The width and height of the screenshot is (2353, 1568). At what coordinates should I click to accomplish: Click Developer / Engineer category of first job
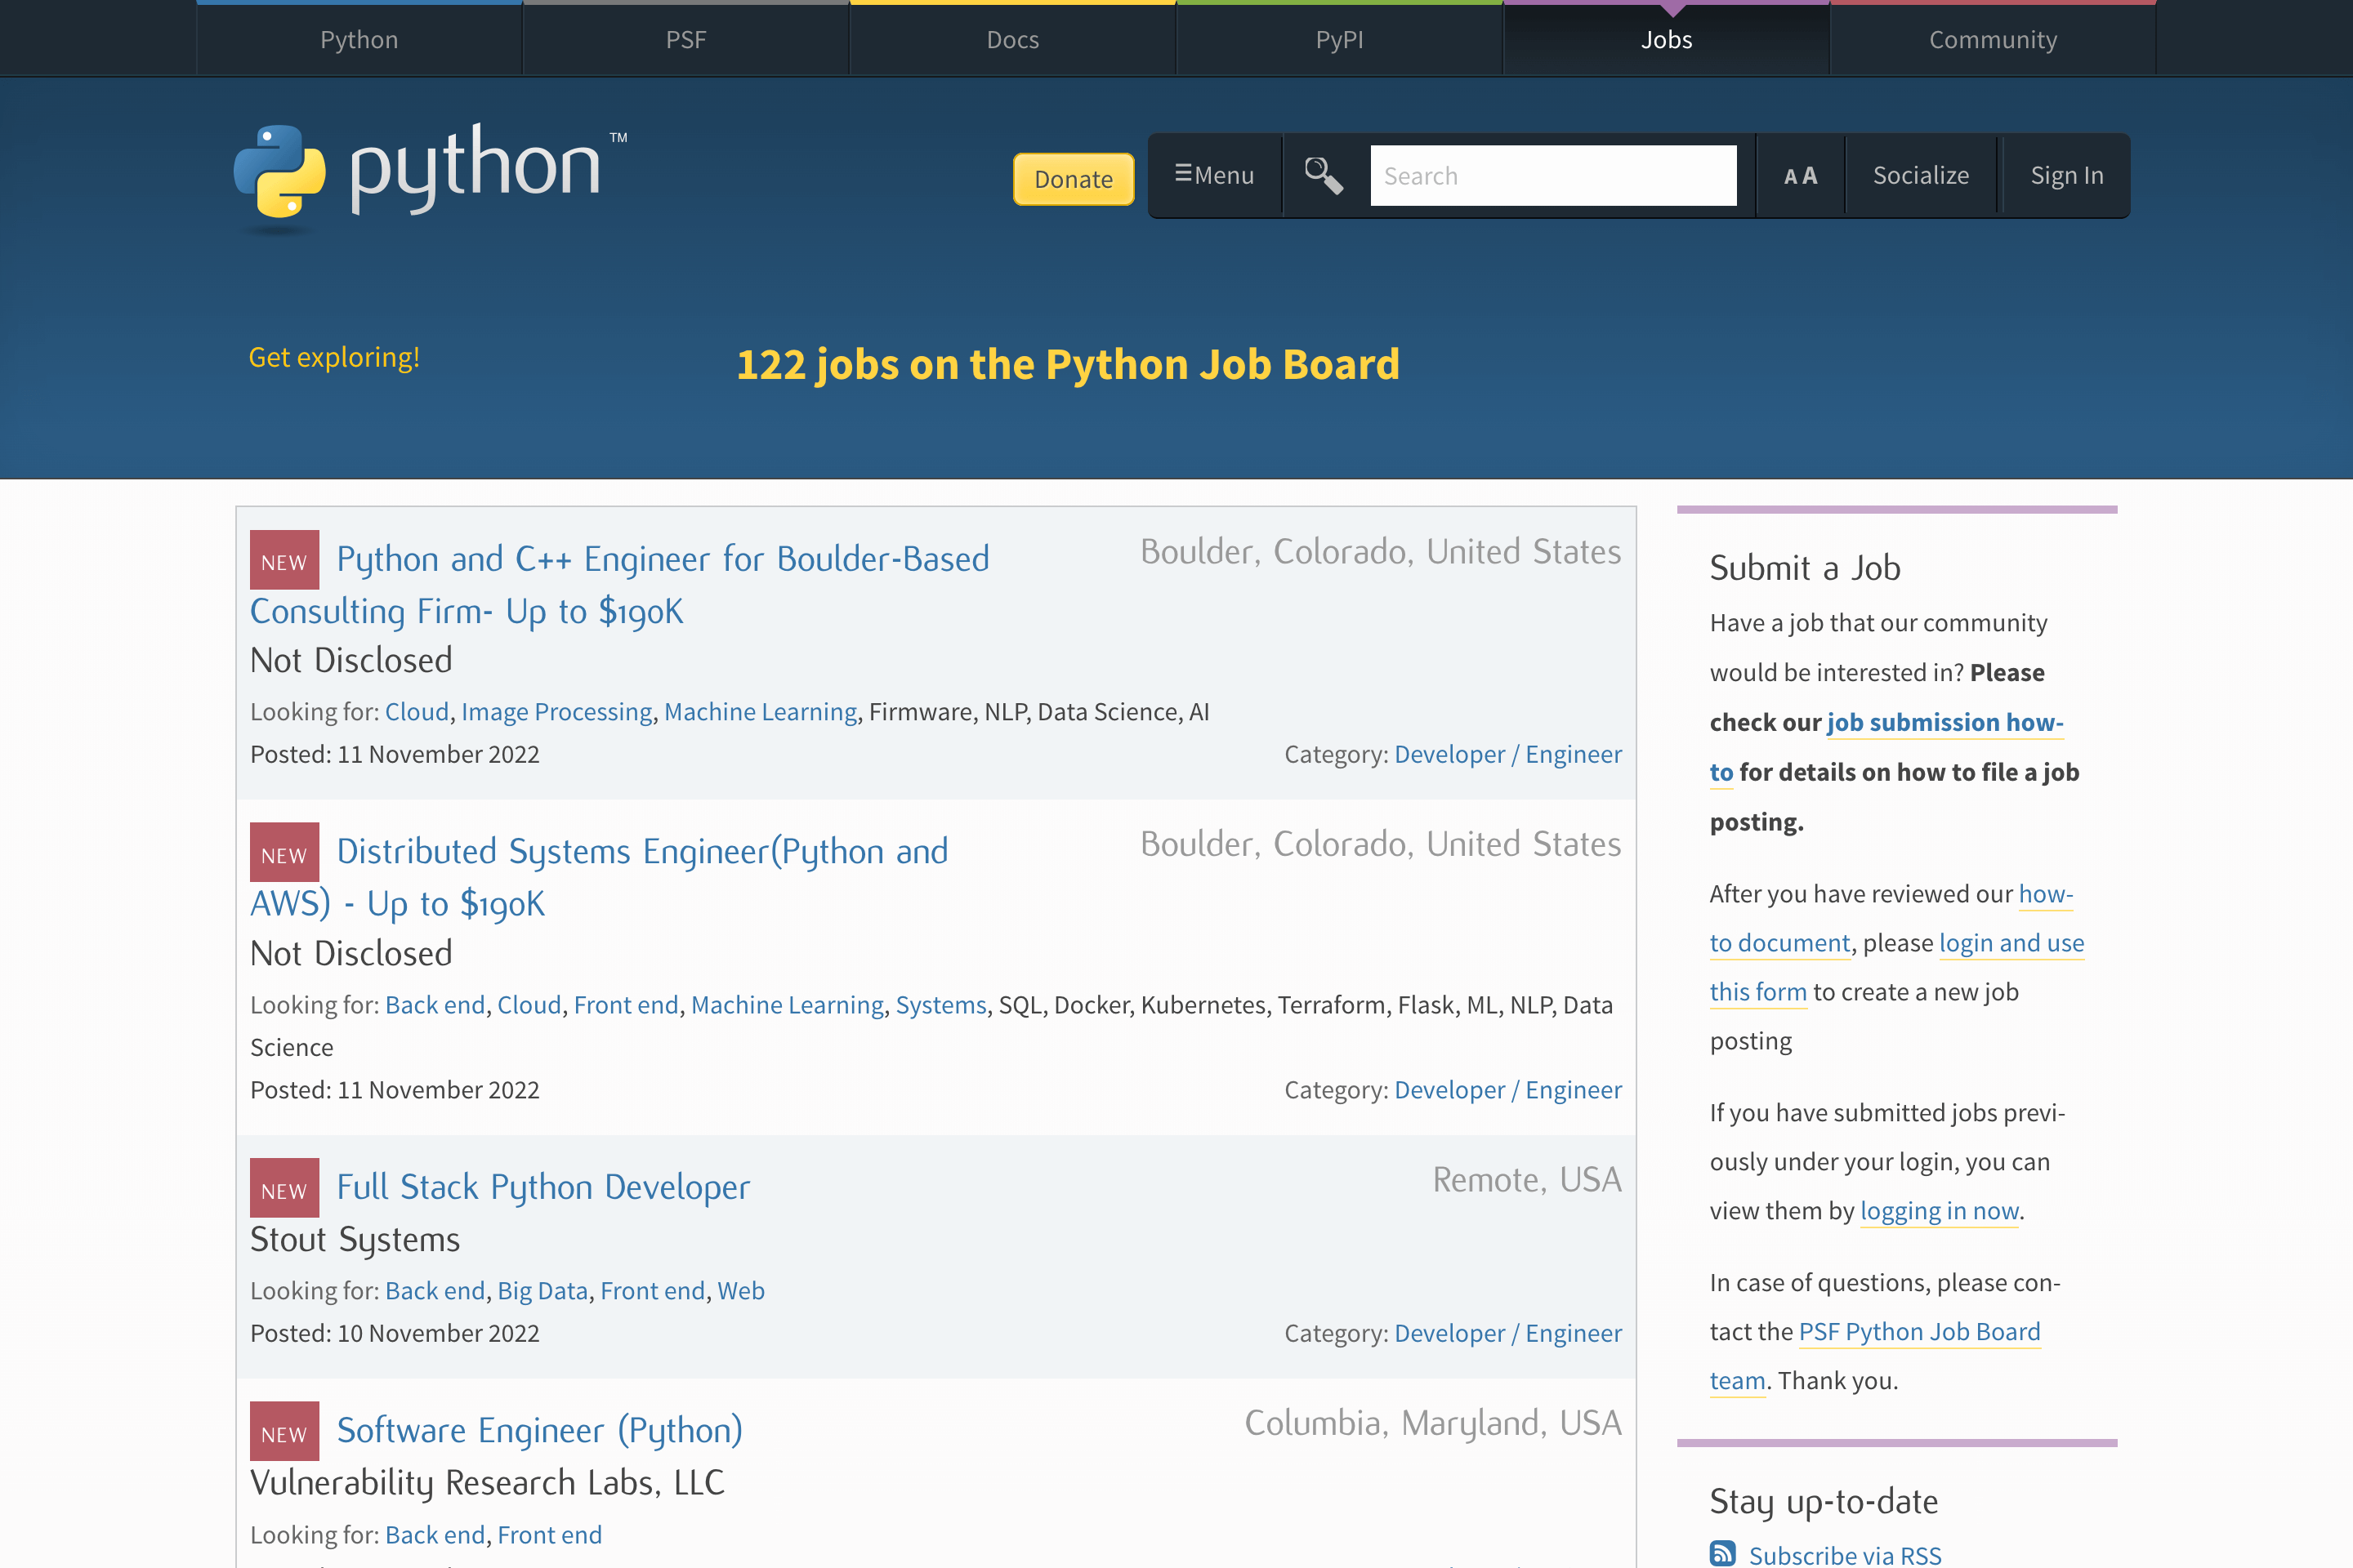coord(1507,754)
